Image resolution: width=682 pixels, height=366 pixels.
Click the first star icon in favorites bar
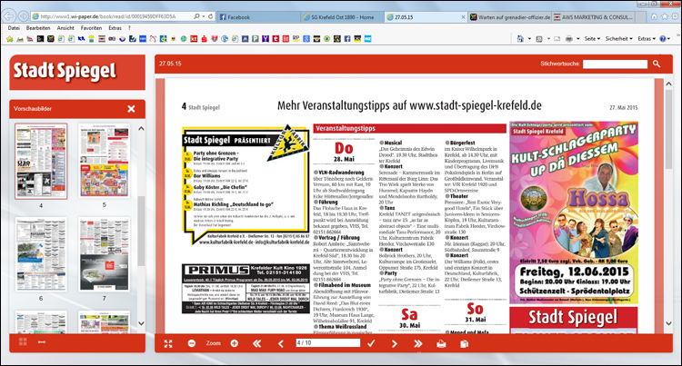pos(10,39)
